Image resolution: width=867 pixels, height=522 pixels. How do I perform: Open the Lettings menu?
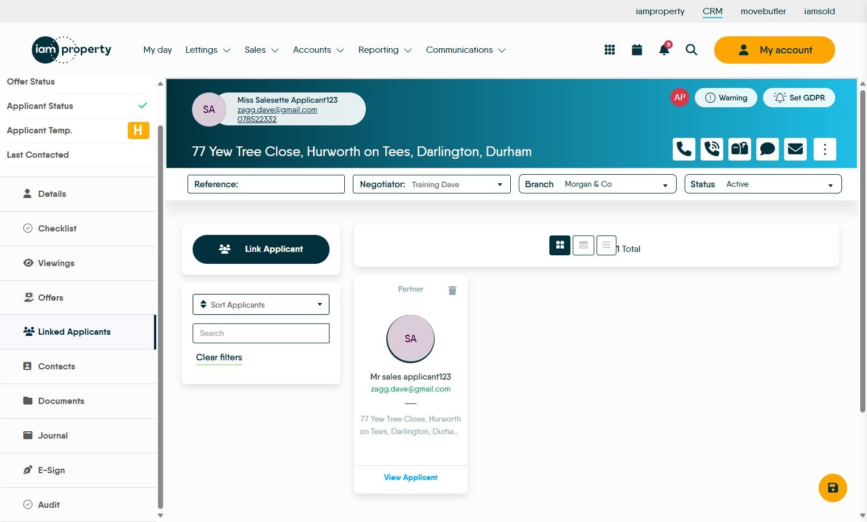coord(207,50)
